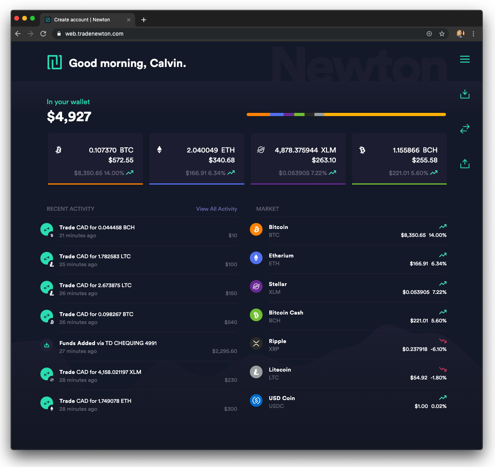This screenshot has height=467, width=495.
Task: Click the BCH wallet card icon
Action: (x=362, y=150)
